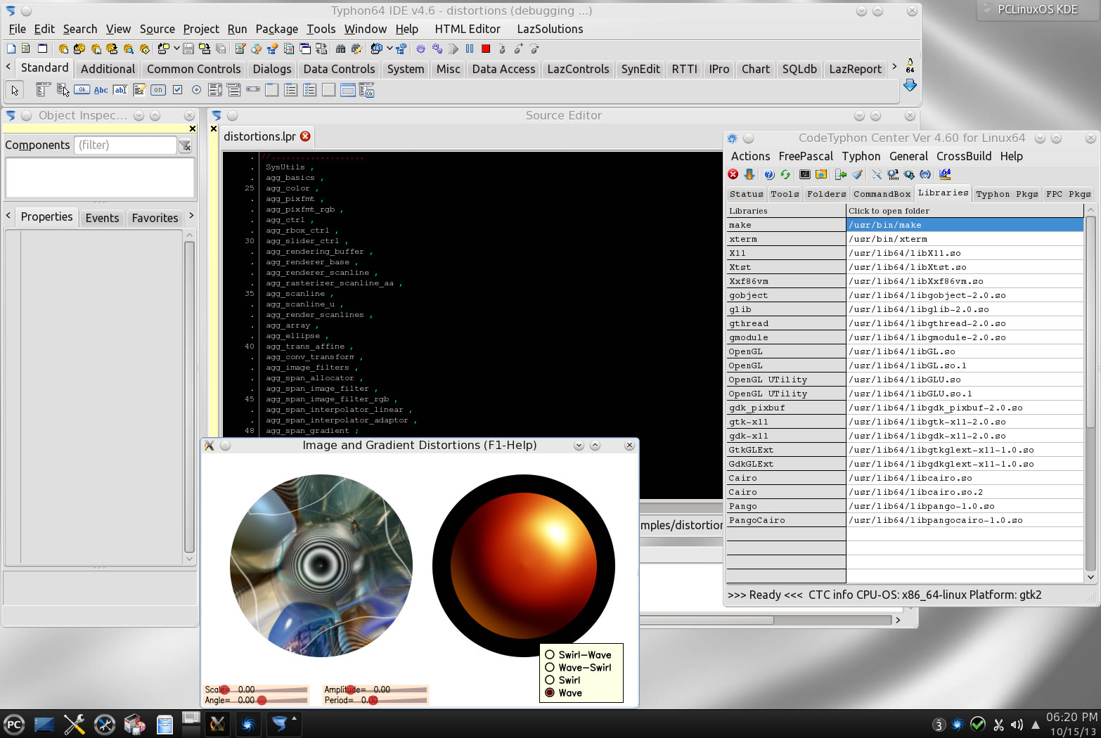Switch to the Common Controls palette tab
Screen dimensions: 1101x738
point(194,69)
